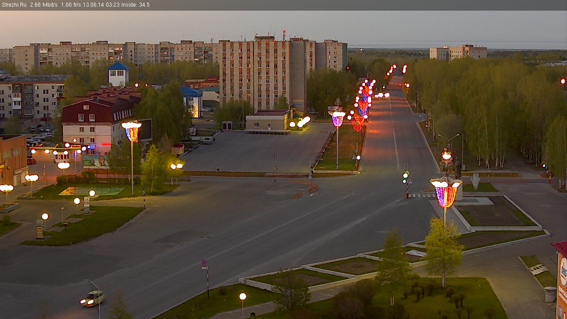Click the 2.66 Mbit/s bitrate readout

click(x=43, y=5)
